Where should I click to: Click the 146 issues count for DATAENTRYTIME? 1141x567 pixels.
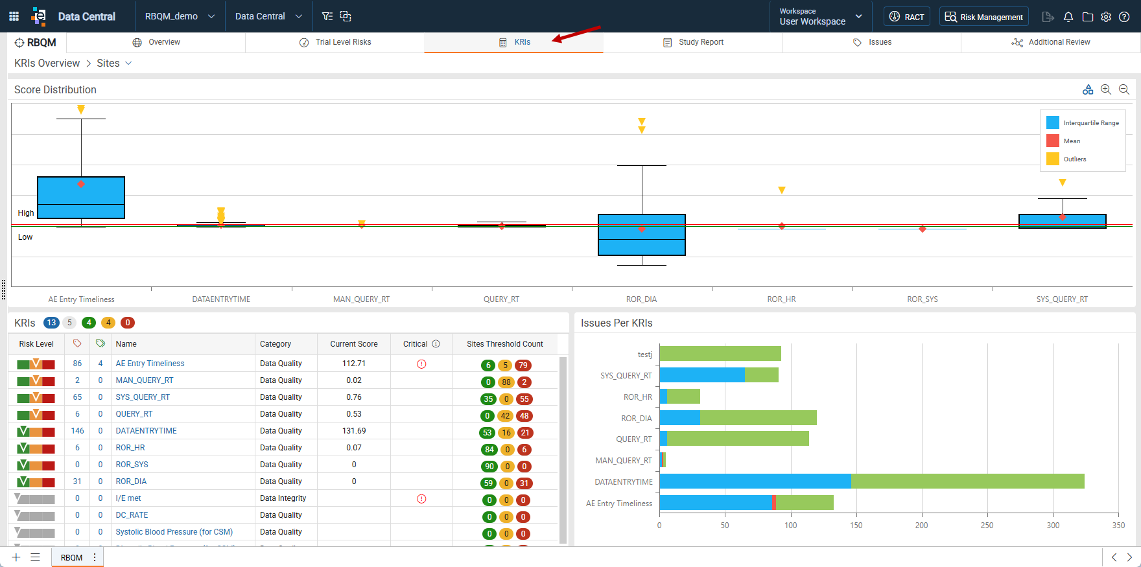click(x=77, y=431)
